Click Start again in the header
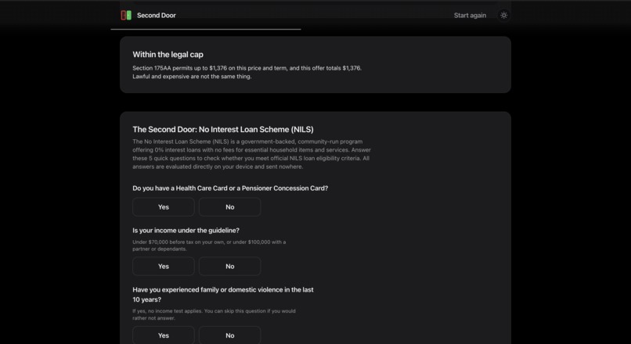The width and height of the screenshot is (631, 344). [x=470, y=16]
